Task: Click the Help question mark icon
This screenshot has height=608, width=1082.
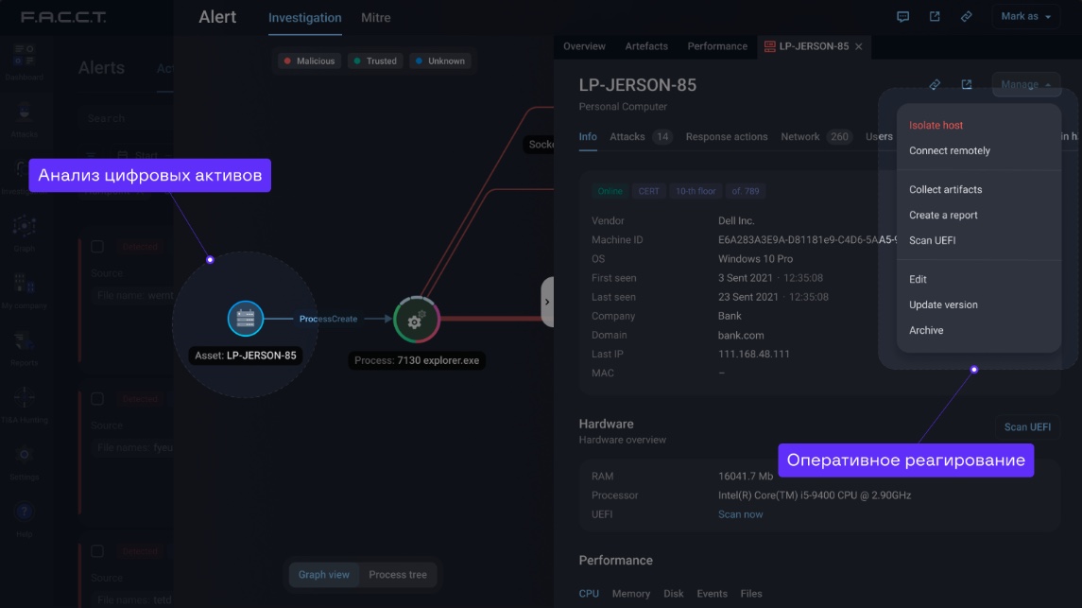Action: click(24, 513)
